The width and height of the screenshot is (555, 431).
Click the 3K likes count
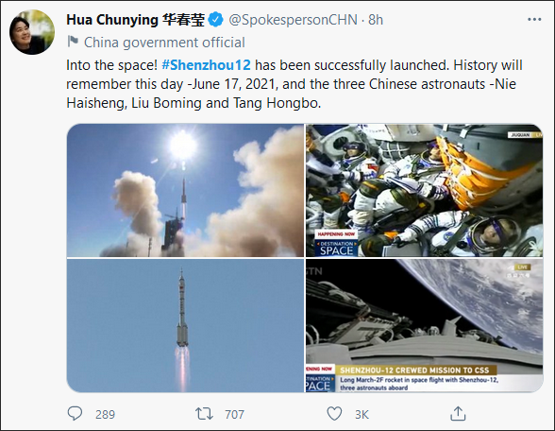point(362,414)
